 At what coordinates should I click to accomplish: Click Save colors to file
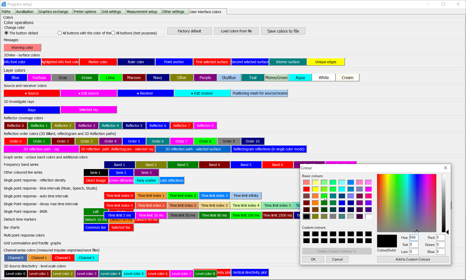pyautogui.click(x=283, y=31)
